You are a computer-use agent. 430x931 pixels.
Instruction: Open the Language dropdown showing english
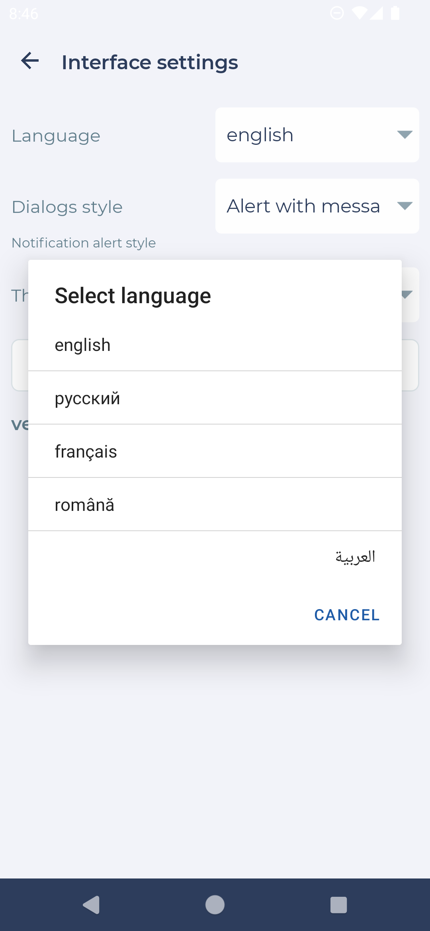point(317,135)
